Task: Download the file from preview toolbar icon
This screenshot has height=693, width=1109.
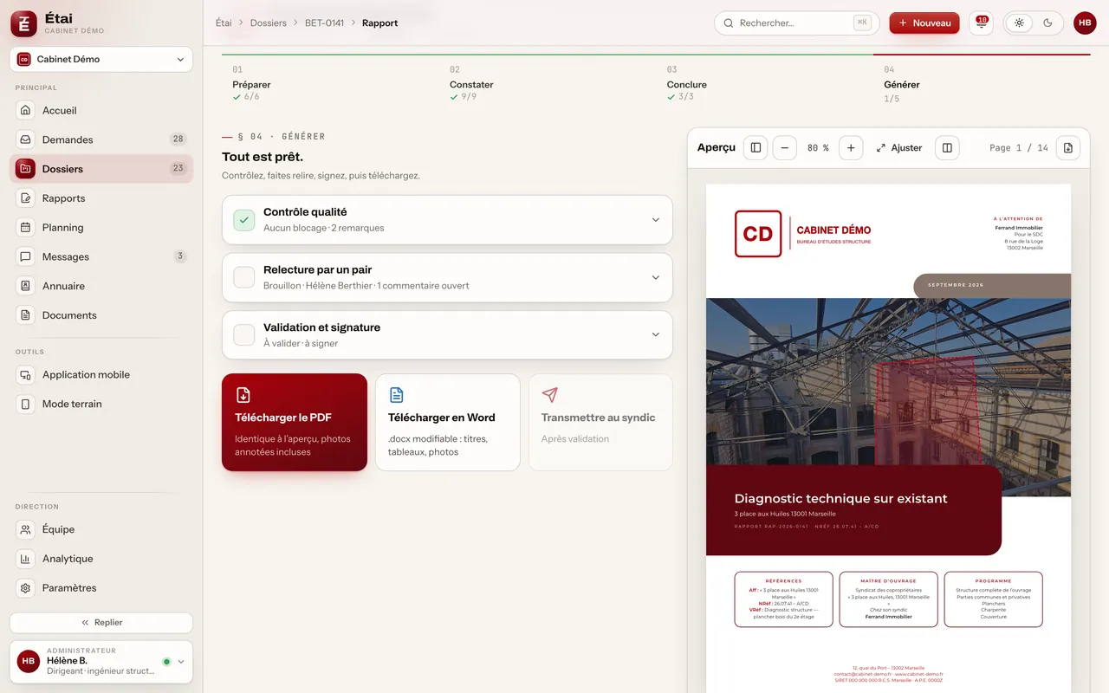Action: click(1067, 148)
